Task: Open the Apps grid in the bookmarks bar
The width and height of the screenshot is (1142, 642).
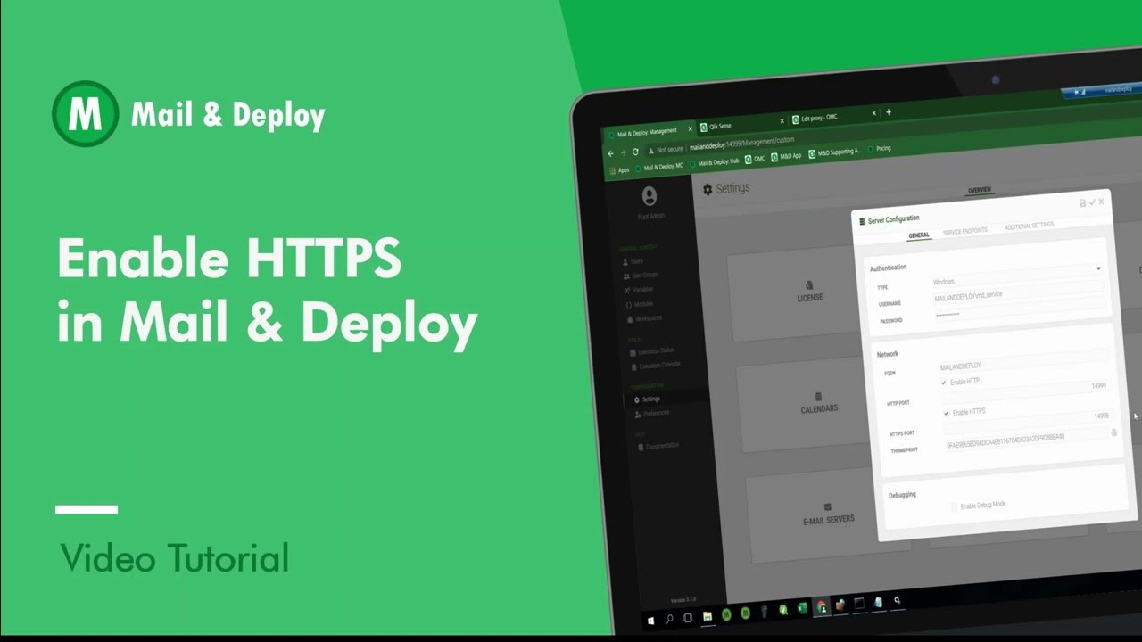Action: [619, 169]
